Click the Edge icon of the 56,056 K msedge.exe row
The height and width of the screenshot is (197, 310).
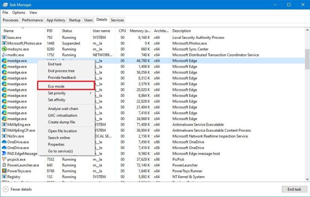pyautogui.click(x=4, y=73)
